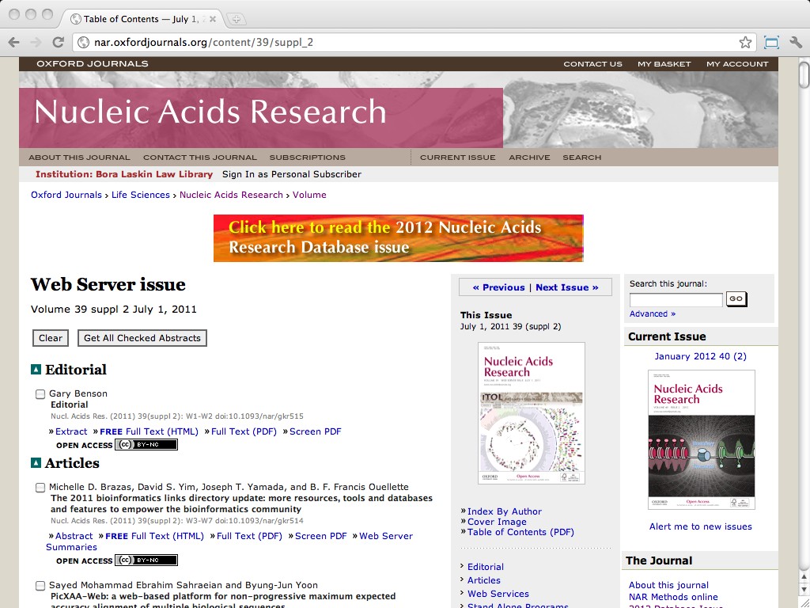Viewport: 810px width, 608px height.
Task: Click the This Issue cover thumbnail
Action: coord(532,413)
